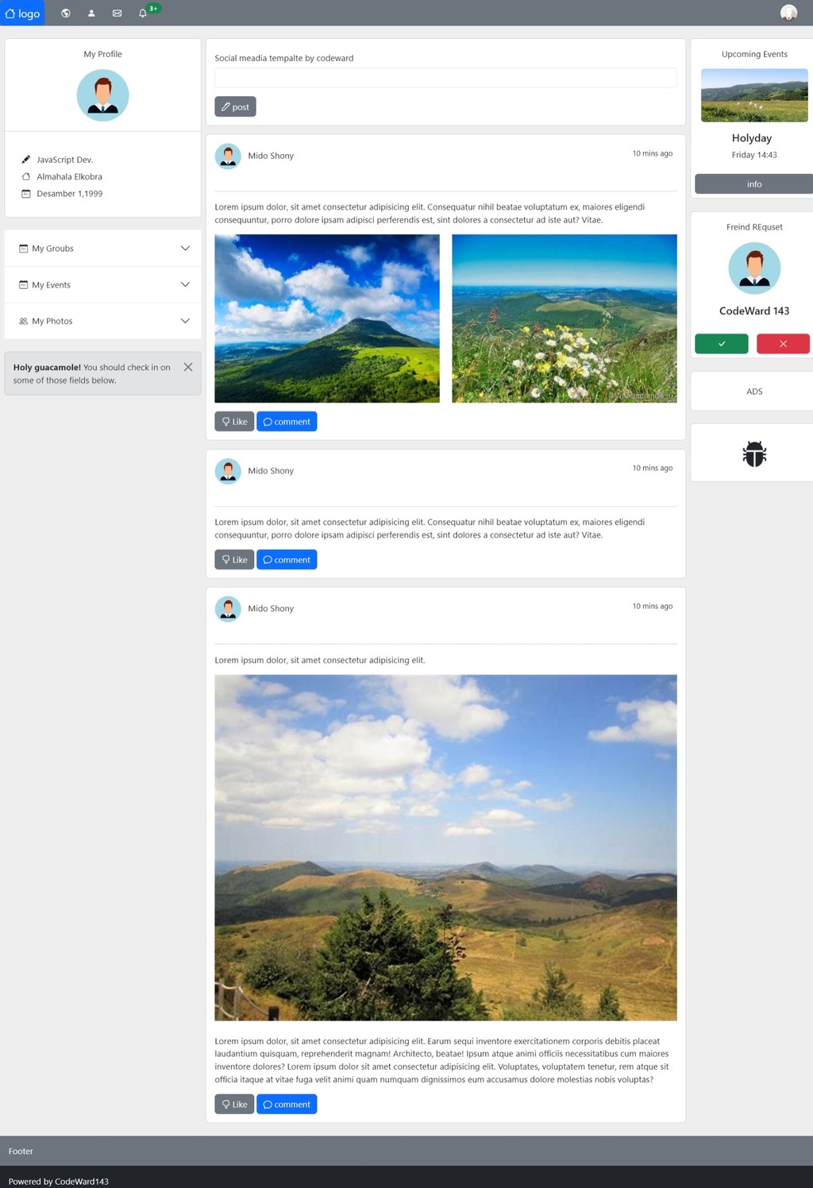Expand the My Photos section

pos(103,321)
